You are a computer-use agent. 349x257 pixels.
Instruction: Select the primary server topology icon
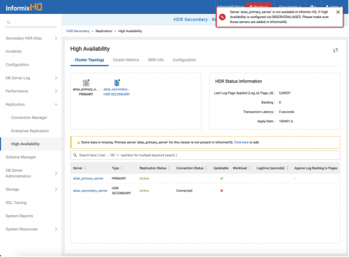point(86,82)
